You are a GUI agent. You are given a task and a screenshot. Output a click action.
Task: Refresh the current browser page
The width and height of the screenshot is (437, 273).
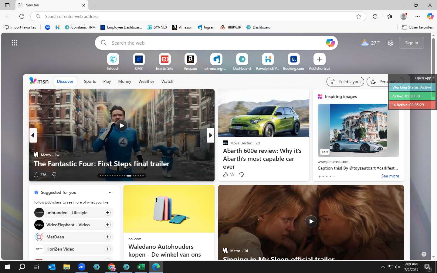22,16
